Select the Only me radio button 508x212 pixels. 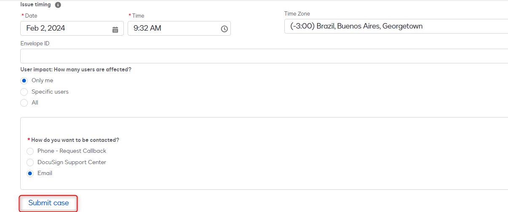(24, 81)
